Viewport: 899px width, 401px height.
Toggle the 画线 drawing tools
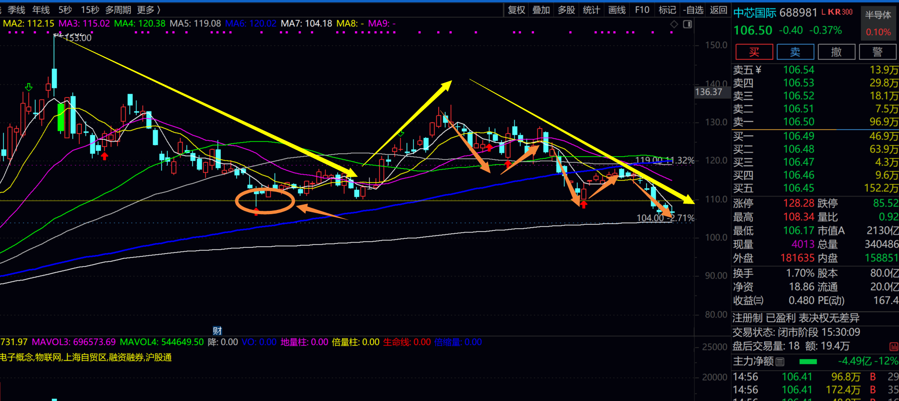617,10
